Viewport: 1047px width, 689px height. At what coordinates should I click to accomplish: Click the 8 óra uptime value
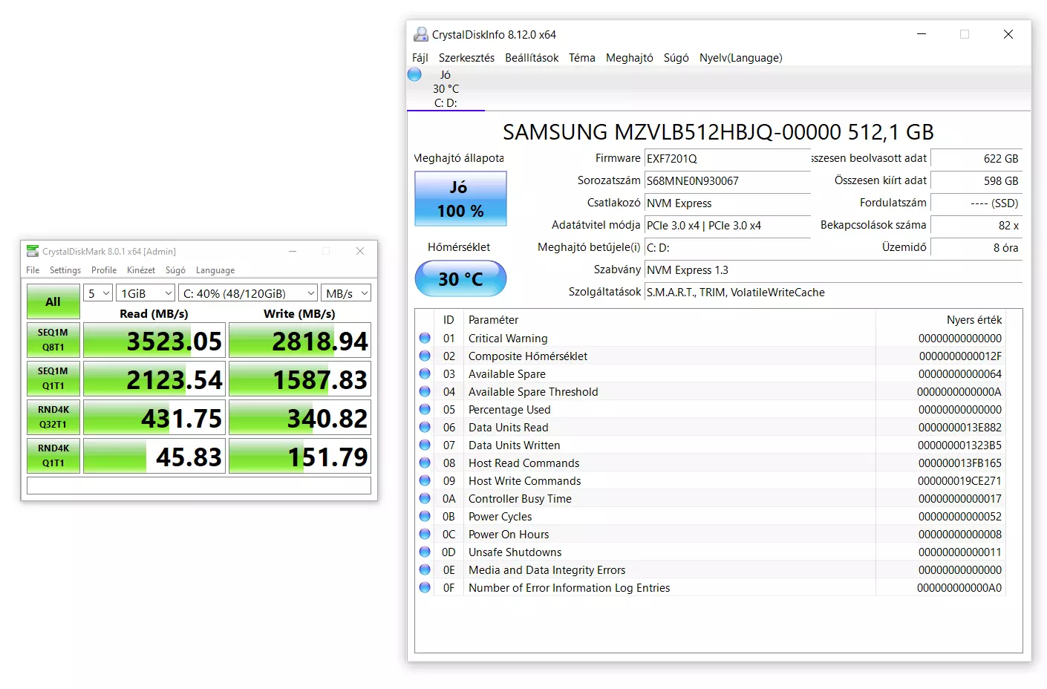(x=976, y=247)
